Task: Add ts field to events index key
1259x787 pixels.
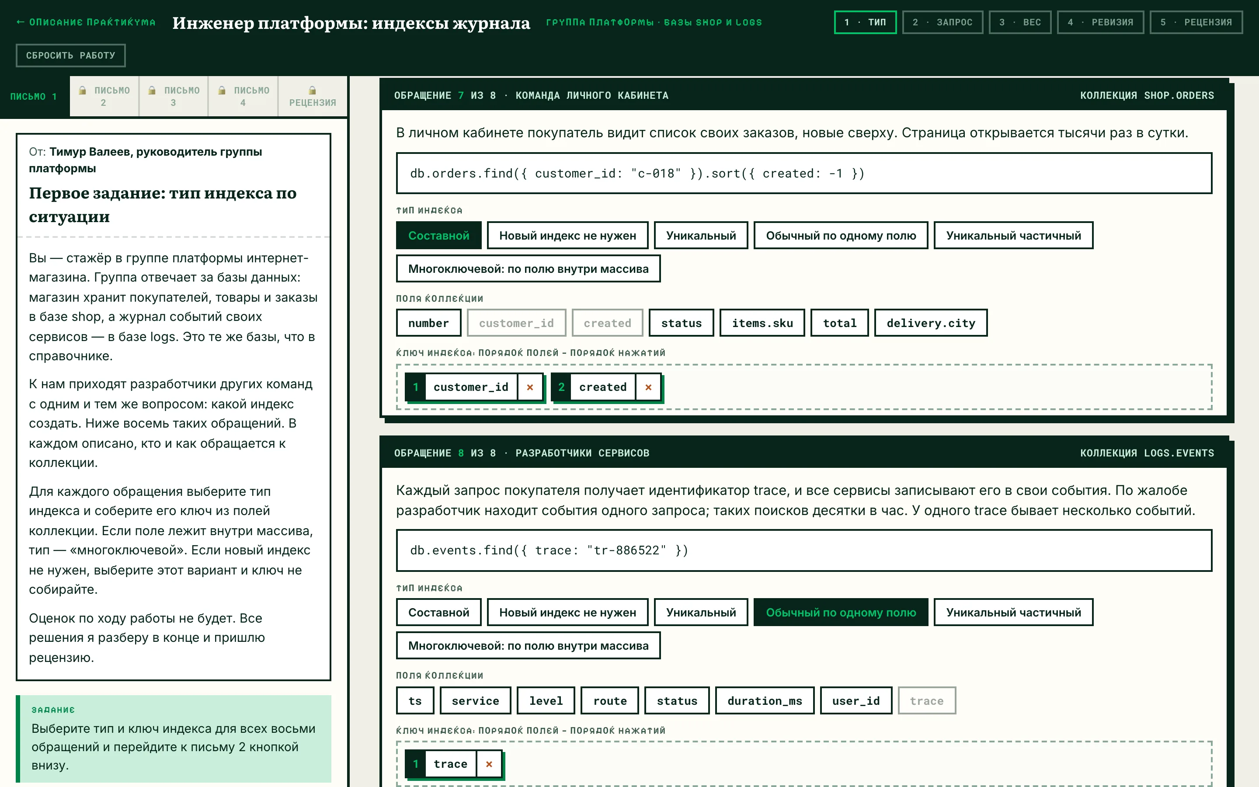Action: click(x=415, y=701)
